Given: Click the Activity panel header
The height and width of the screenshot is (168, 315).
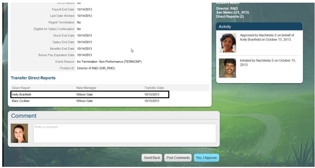Looking at the screenshot, I should (260, 26).
